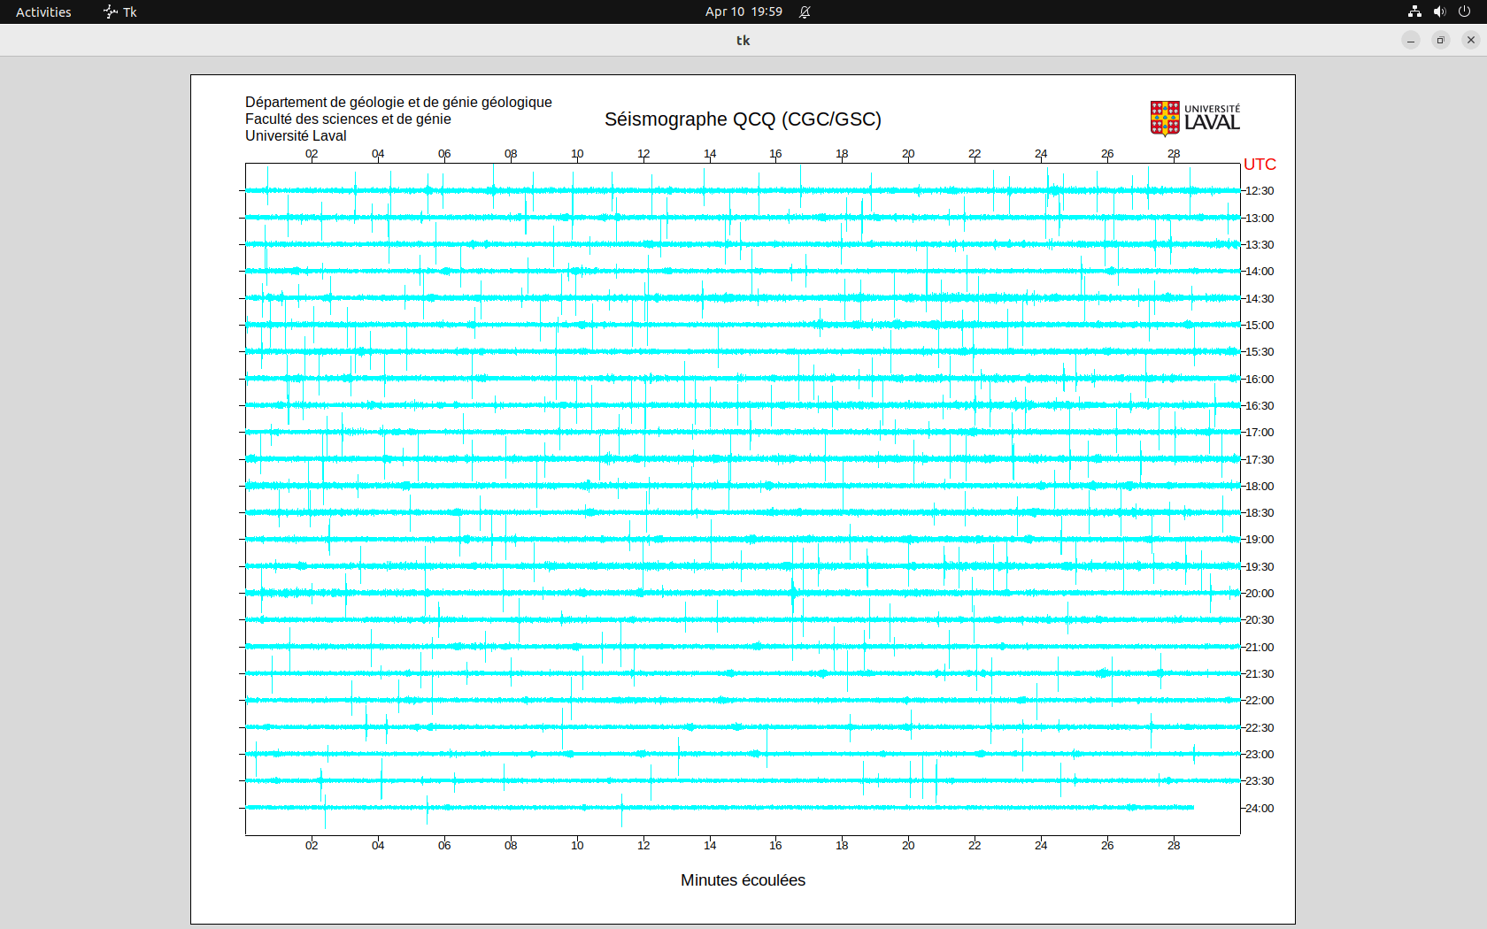
Task: Close the tk window
Action: click(x=1471, y=40)
